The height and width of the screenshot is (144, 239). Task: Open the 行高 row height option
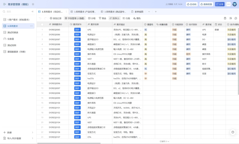click(x=126, y=18)
